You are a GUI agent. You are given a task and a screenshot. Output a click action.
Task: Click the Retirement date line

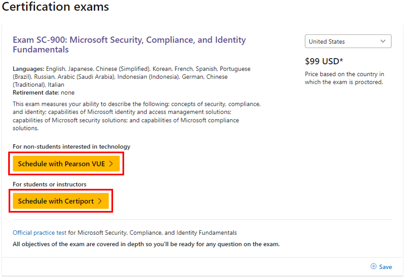click(x=43, y=93)
